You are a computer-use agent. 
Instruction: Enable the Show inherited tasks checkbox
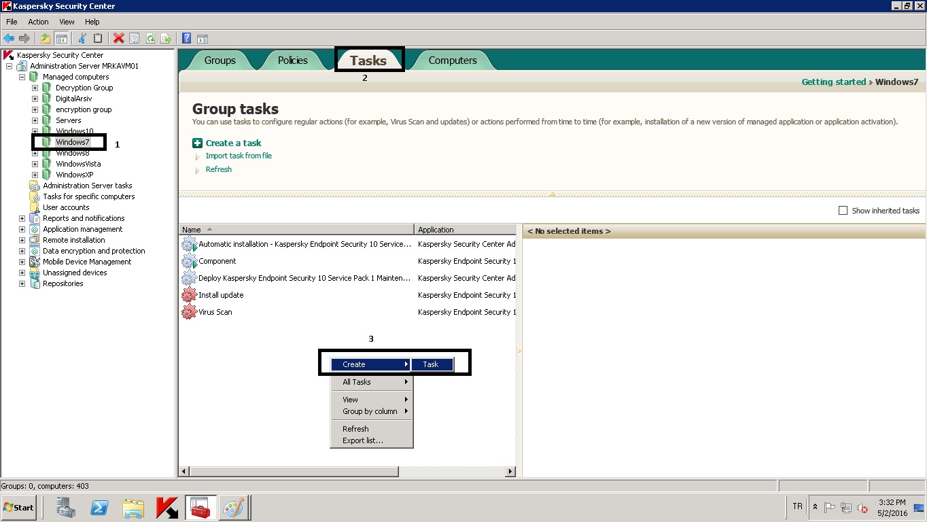click(x=843, y=211)
